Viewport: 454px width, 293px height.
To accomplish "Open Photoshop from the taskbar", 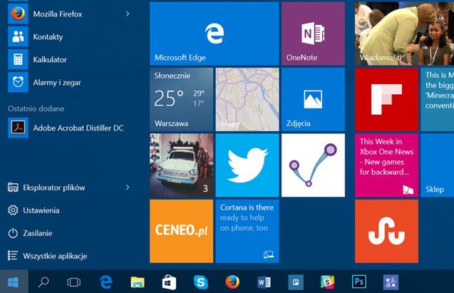I will click(x=359, y=282).
